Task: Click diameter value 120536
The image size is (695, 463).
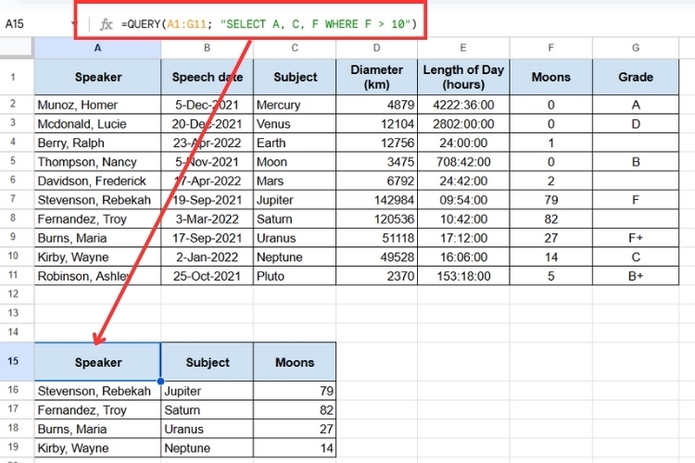Action: click(377, 219)
